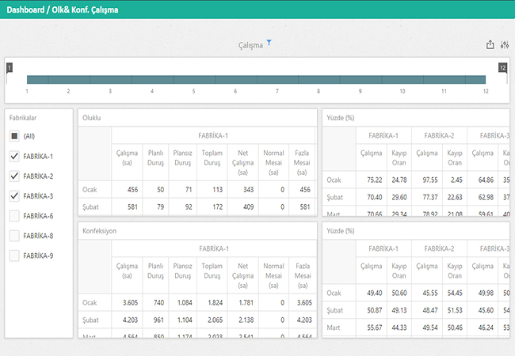Uncheck the FABRİKA-2 checkbox
Viewport: 515px width, 356px height.
coord(13,176)
